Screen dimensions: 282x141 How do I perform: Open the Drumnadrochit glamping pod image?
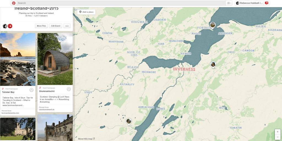55,59
